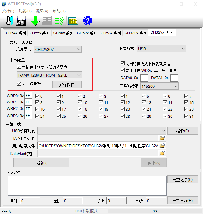Screen dimensions: 203x214
Task: Click the 成功 count field
Action: 116,201
